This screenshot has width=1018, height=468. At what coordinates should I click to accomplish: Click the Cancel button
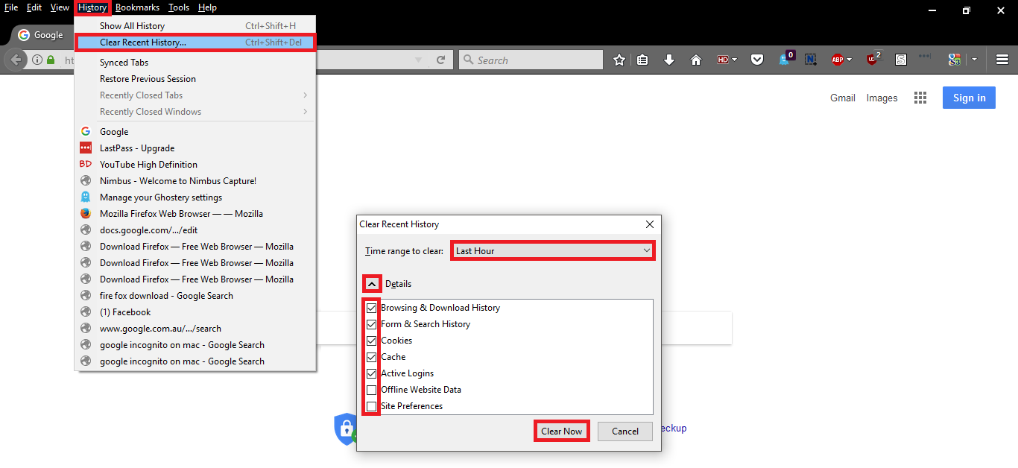pos(625,431)
